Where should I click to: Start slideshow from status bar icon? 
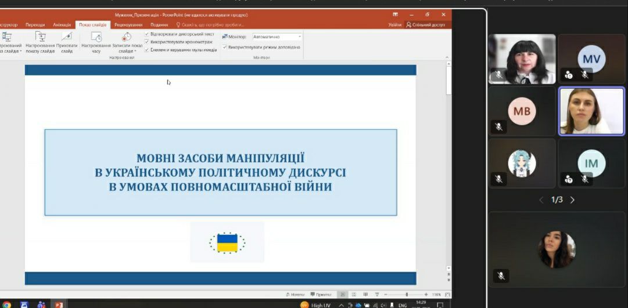[x=377, y=295]
